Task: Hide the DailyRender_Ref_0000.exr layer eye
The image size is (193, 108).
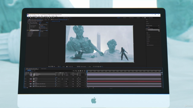Action: tap(25, 84)
